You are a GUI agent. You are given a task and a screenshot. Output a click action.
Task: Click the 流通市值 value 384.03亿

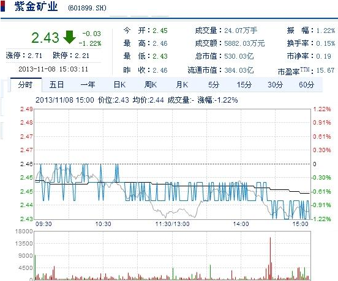click(x=239, y=70)
